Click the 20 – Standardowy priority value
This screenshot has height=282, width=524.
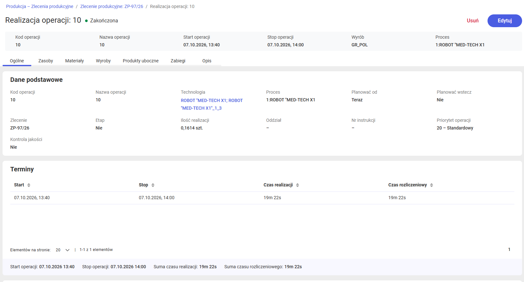click(455, 128)
